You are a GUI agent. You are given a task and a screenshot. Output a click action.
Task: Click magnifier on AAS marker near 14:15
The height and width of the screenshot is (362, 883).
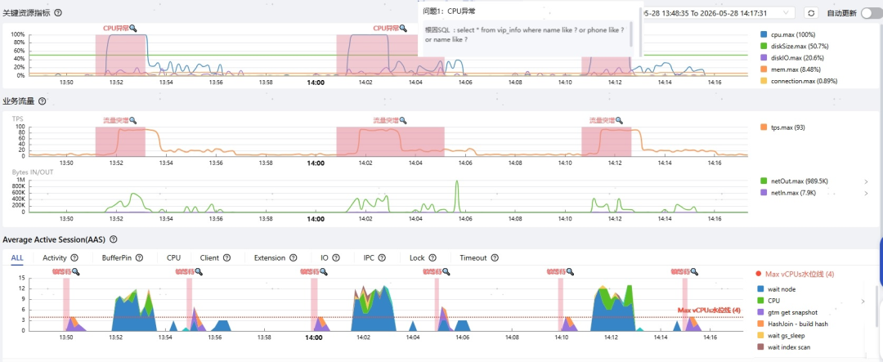[694, 272]
